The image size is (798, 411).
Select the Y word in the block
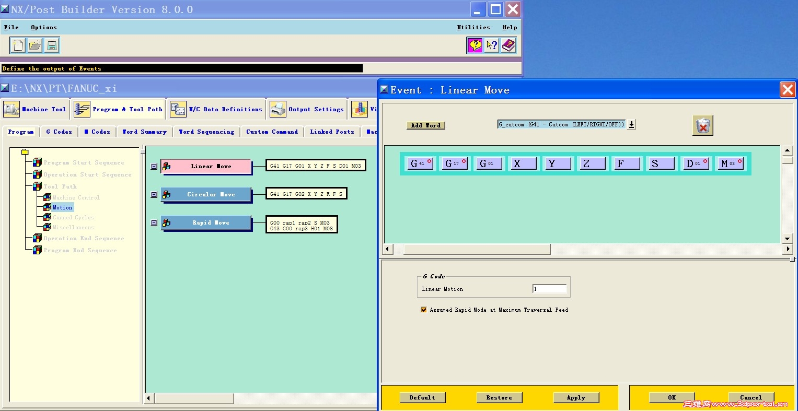click(558, 163)
